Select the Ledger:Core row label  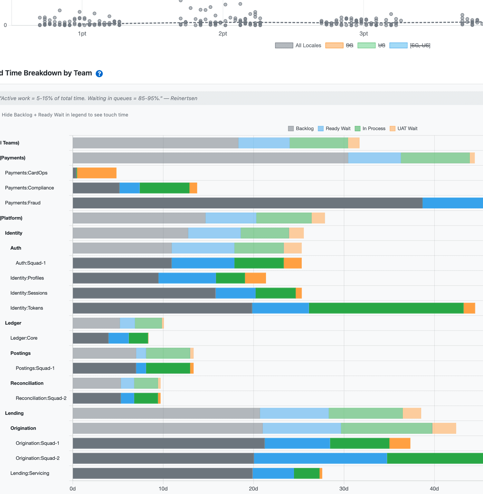coord(24,338)
